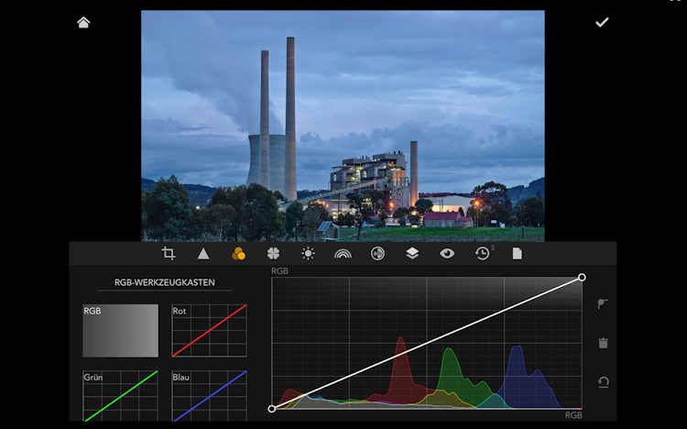
Task: Toggle the eye preview icon
Action: (x=447, y=254)
